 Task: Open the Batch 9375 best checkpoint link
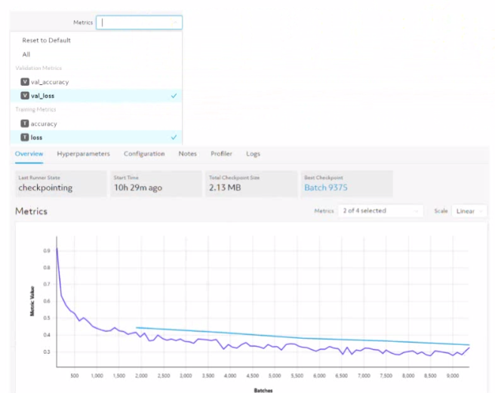326,187
